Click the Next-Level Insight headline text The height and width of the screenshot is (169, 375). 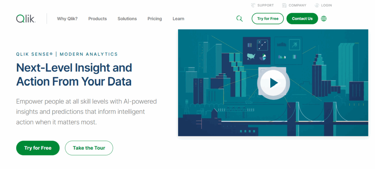[74, 74]
